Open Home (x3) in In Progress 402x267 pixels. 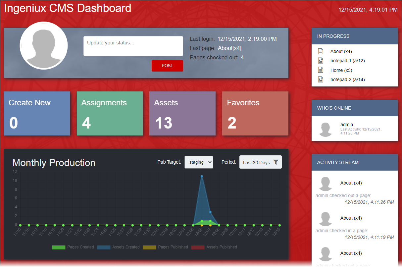(x=341, y=70)
